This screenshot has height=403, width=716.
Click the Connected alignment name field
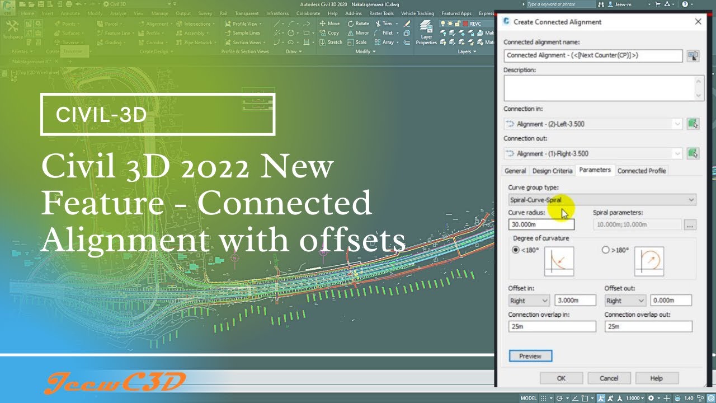[593, 55]
